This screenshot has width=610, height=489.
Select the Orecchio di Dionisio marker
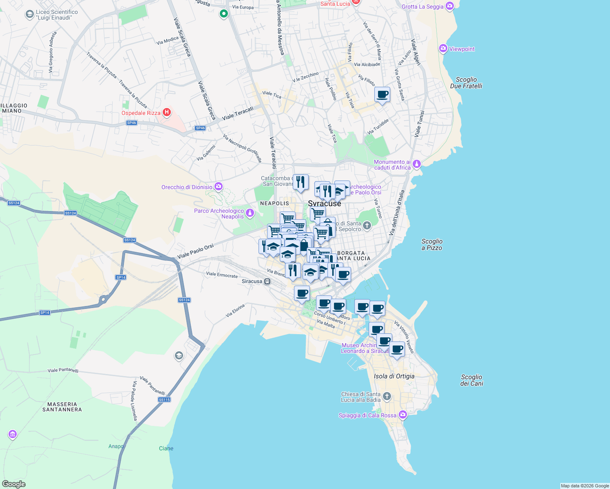pyautogui.click(x=219, y=186)
